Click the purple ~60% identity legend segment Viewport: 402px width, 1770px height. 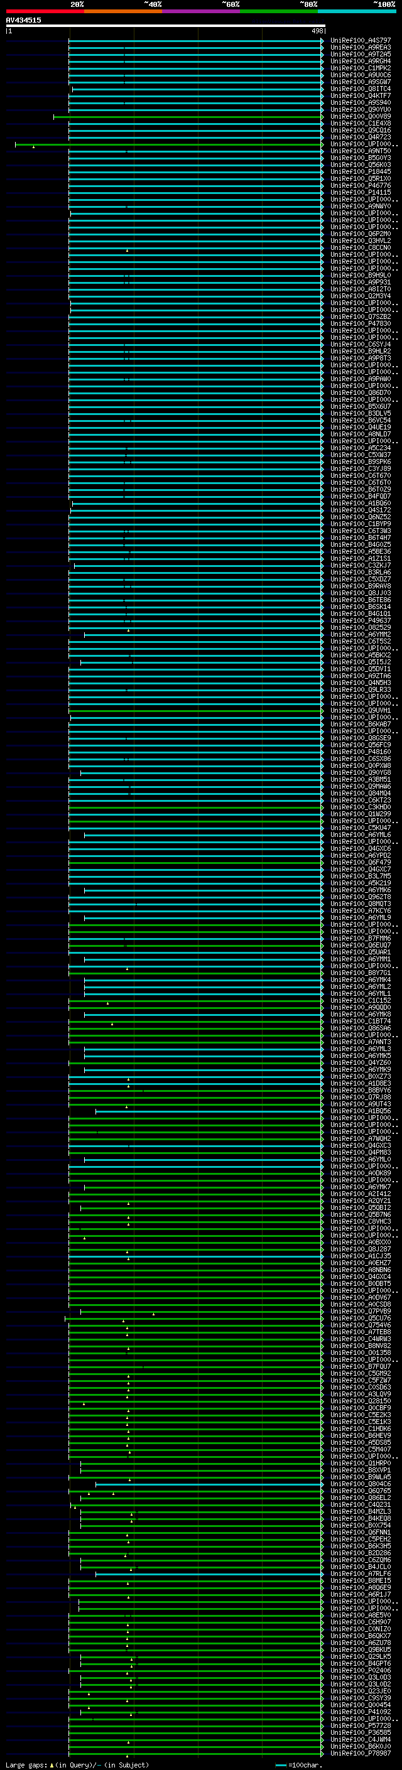202,12
